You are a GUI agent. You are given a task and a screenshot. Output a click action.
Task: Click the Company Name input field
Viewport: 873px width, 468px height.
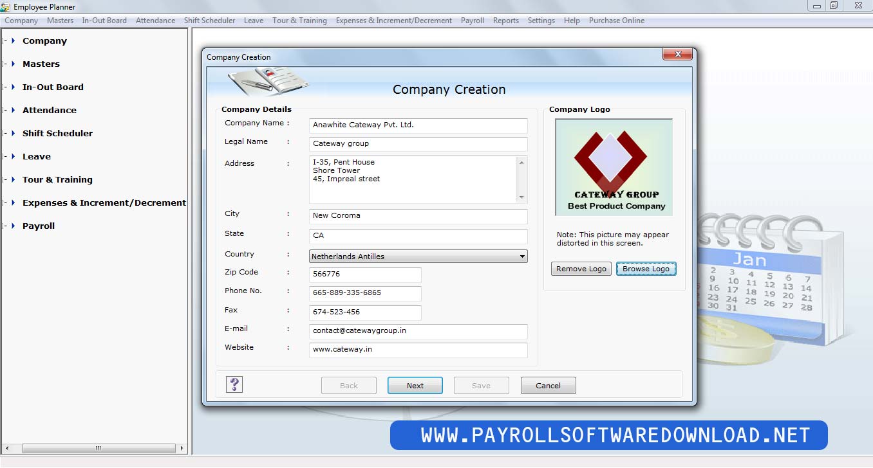[418, 125]
